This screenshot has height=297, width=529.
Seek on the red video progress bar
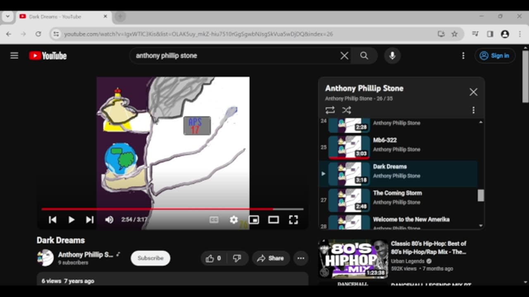pos(172,209)
